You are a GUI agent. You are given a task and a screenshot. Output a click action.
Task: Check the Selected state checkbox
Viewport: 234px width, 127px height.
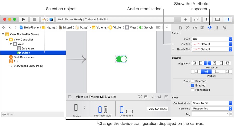pyautogui.click(x=193, y=81)
